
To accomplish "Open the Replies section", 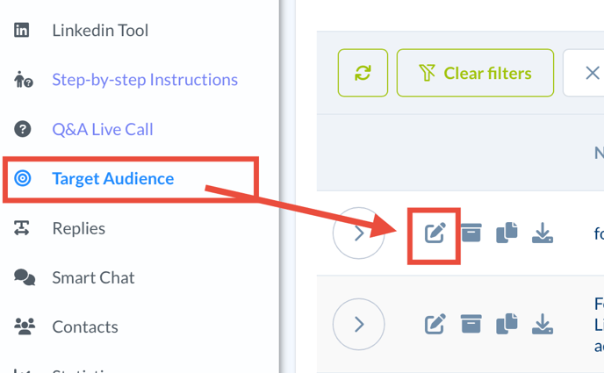I will point(78,228).
